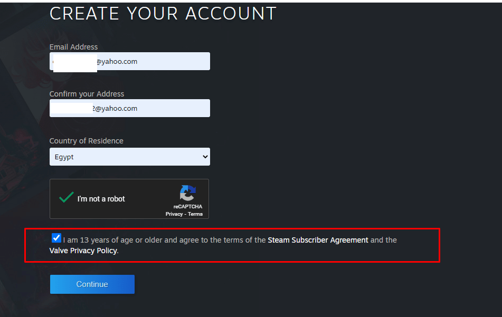Uncheck the 13 years of age agreement checkbox
This screenshot has width=502, height=317.
tap(56, 238)
